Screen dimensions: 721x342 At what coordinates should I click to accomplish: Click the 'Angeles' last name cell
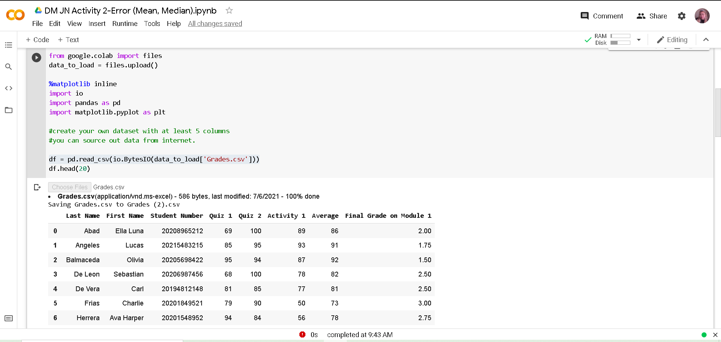[87, 245]
